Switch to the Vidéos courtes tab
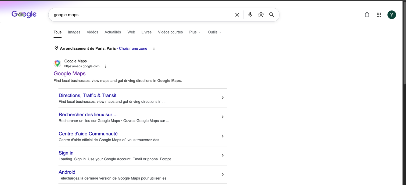The height and width of the screenshot is (185, 406). 170,32
